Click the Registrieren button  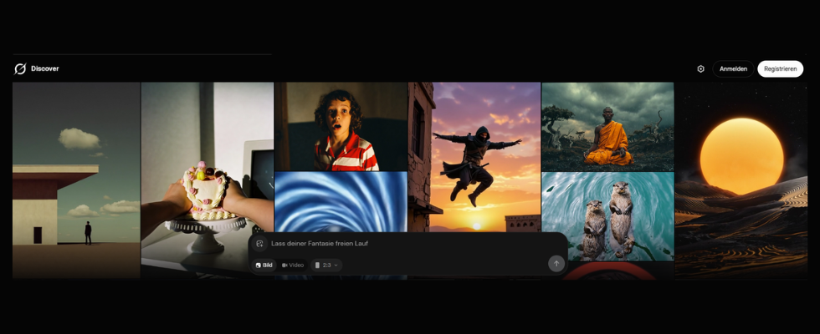coord(780,68)
